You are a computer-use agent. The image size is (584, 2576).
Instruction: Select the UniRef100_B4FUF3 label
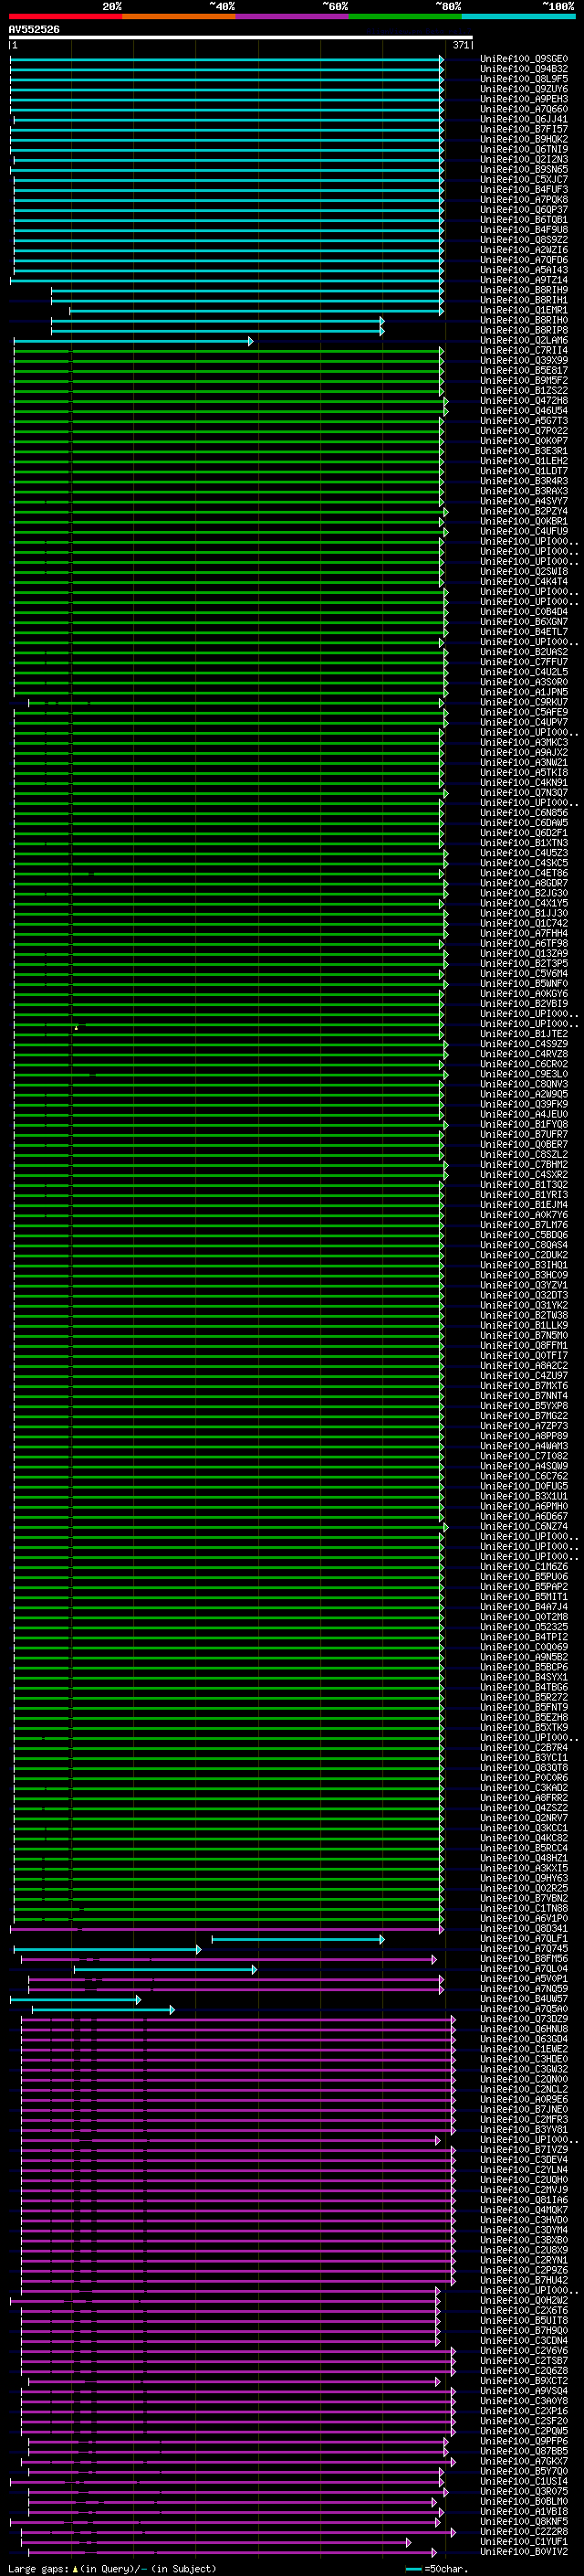click(x=524, y=190)
